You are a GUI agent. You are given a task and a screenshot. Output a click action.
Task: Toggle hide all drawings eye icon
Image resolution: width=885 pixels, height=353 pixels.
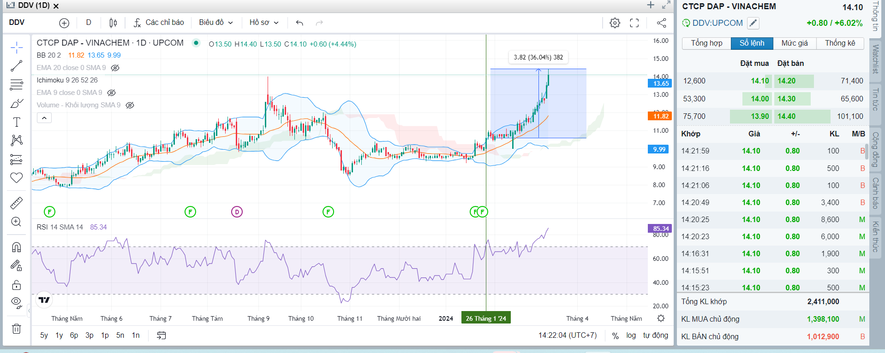coord(17,303)
